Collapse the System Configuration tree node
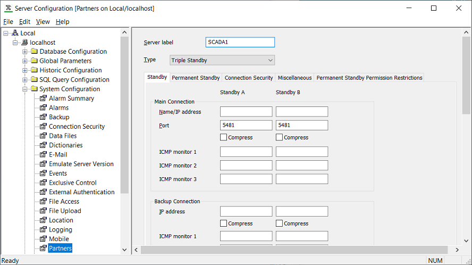 click(x=25, y=89)
